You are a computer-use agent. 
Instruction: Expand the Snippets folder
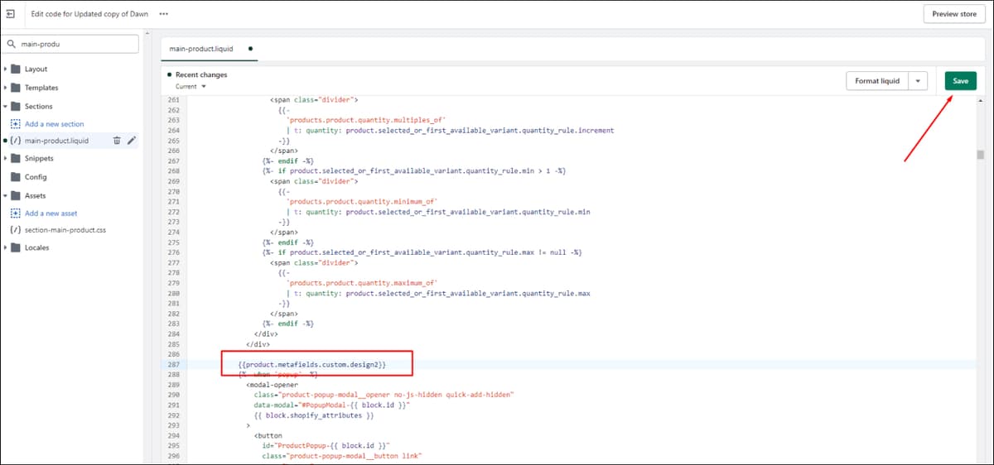[x=6, y=158]
